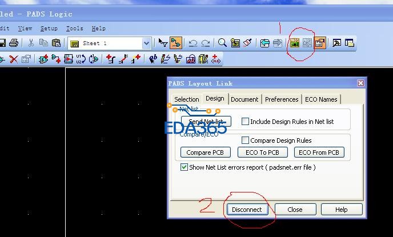Click the Redo arrow icon
This screenshot has height=237, width=393.
point(206,43)
